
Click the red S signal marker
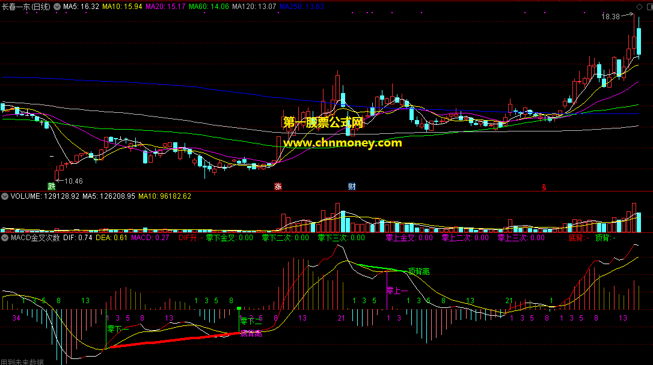point(544,187)
